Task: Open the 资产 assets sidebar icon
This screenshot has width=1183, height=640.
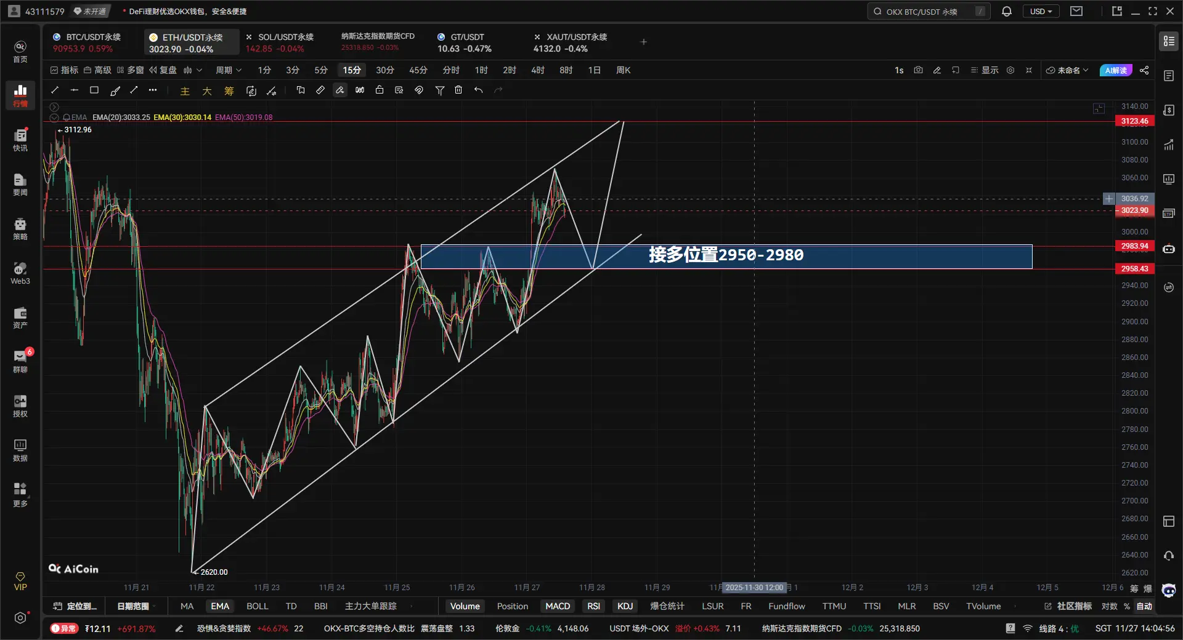Action: [20, 317]
